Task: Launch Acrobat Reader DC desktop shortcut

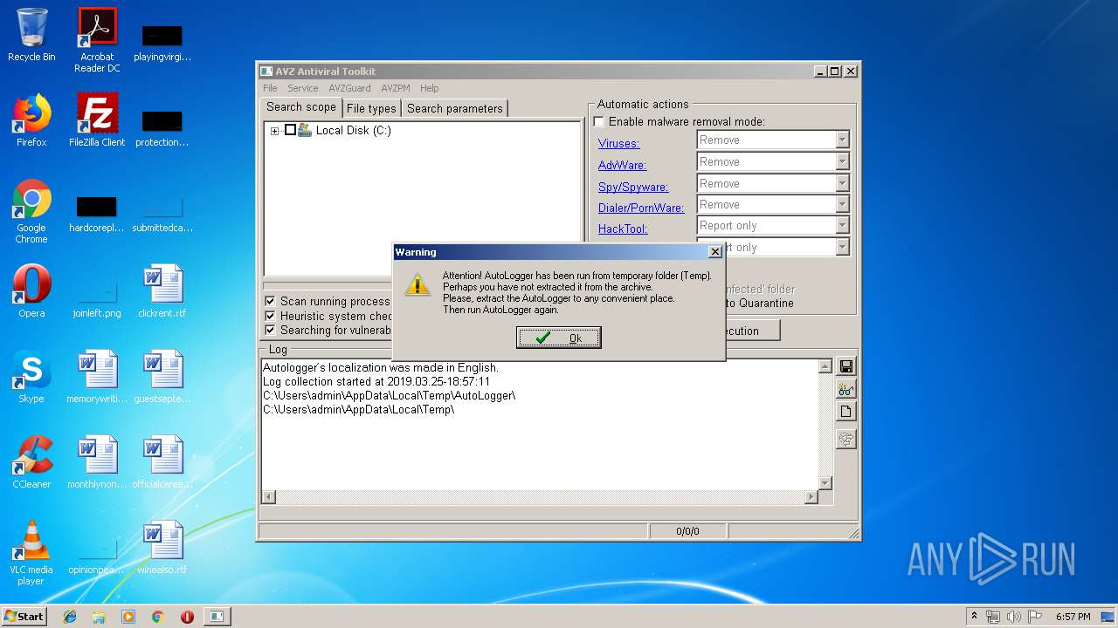Action: pyautogui.click(x=97, y=39)
